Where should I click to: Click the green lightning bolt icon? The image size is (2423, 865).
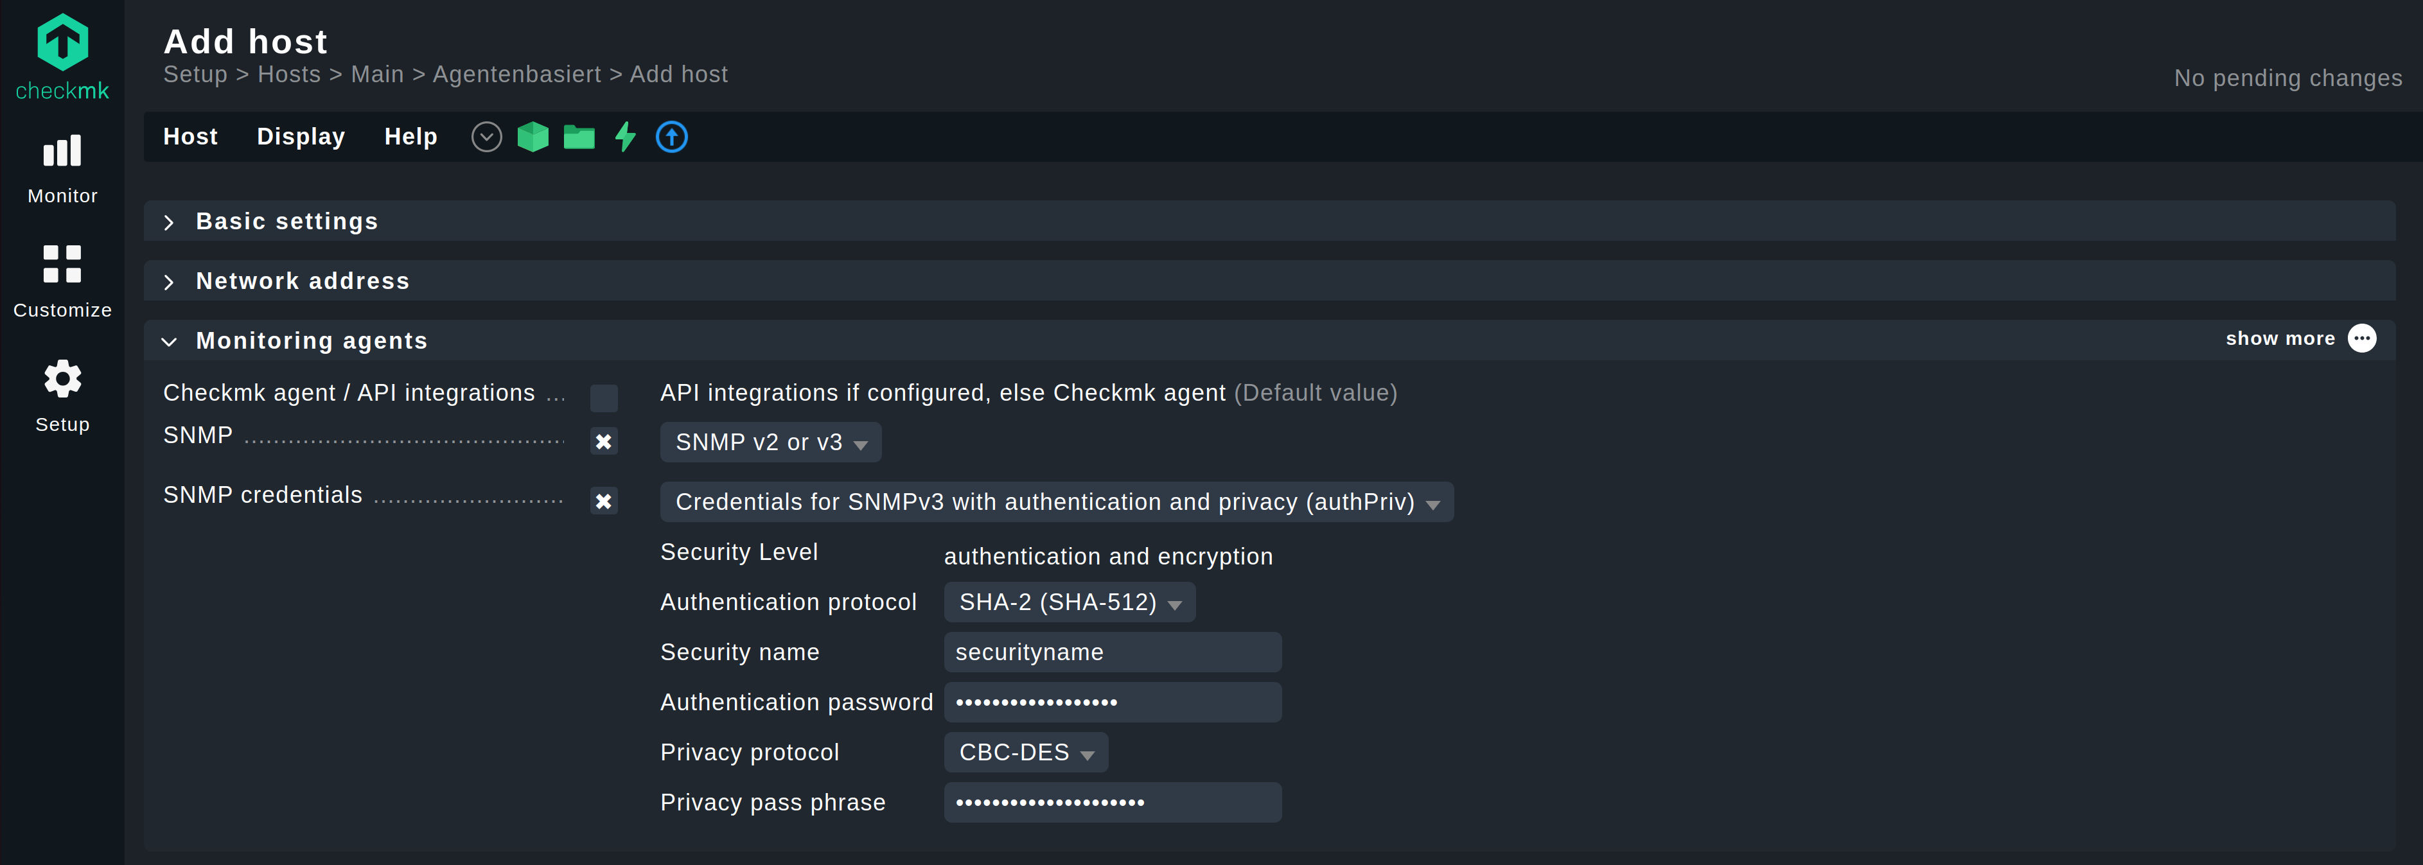point(624,137)
